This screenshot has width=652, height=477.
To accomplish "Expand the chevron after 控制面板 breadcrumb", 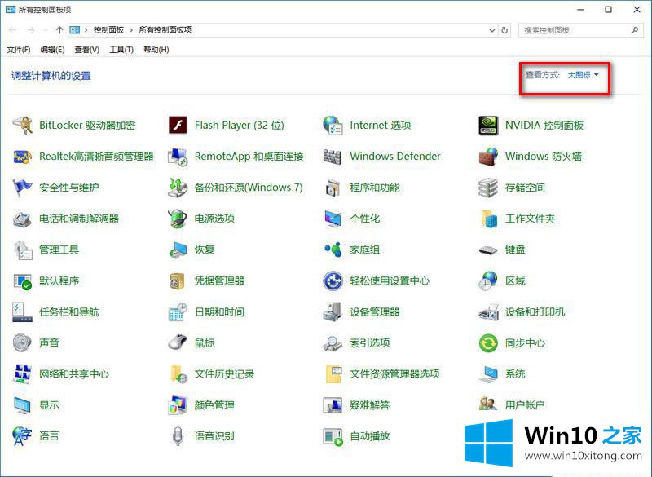I will pos(131,30).
